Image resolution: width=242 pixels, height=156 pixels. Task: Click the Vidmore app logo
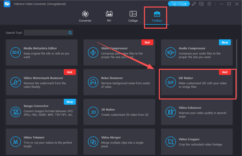(x=7, y=4)
